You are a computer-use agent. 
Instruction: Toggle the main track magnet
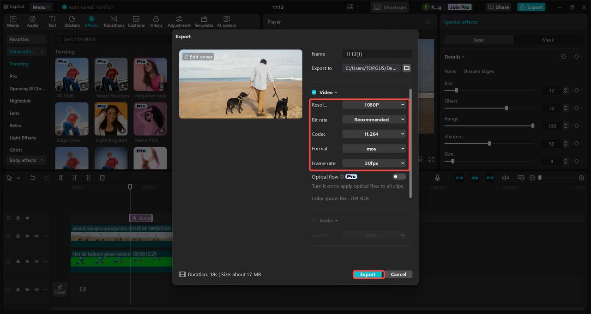[x=459, y=178]
